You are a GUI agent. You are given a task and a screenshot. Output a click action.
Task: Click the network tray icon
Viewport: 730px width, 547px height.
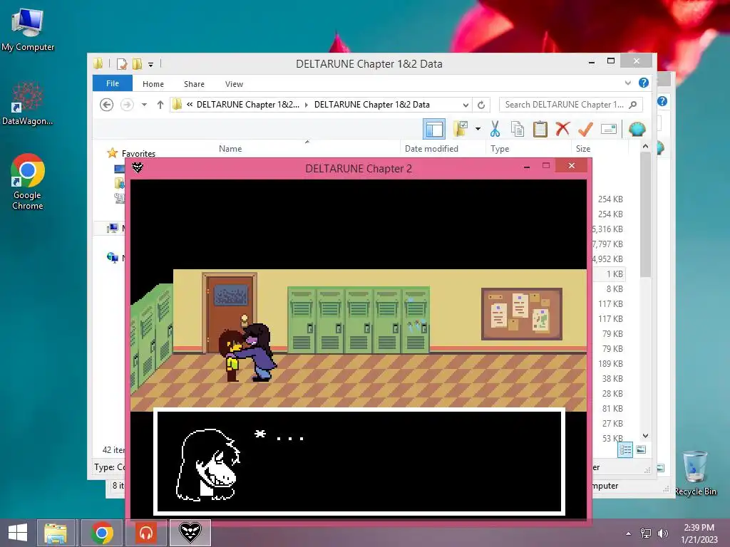pos(646,533)
